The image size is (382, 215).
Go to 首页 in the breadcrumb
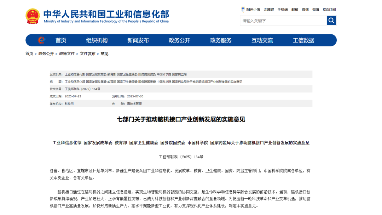click(29, 54)
